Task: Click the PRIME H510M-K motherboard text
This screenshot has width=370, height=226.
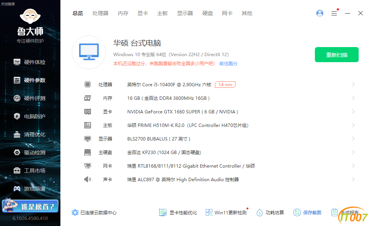Action: tap(188, 125)
